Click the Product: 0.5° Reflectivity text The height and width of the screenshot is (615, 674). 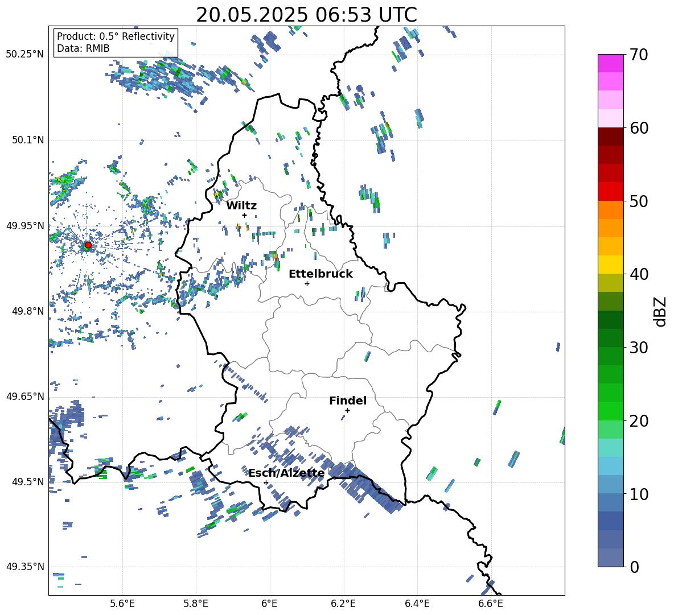click(116, 36)
